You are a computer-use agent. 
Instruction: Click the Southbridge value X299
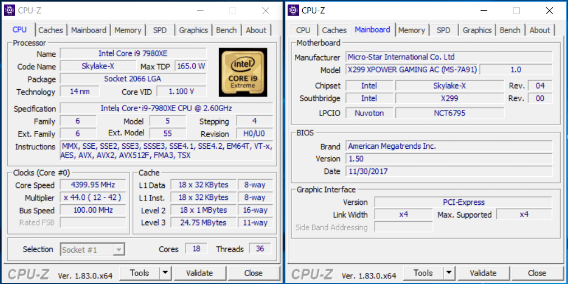click(450, 98)
